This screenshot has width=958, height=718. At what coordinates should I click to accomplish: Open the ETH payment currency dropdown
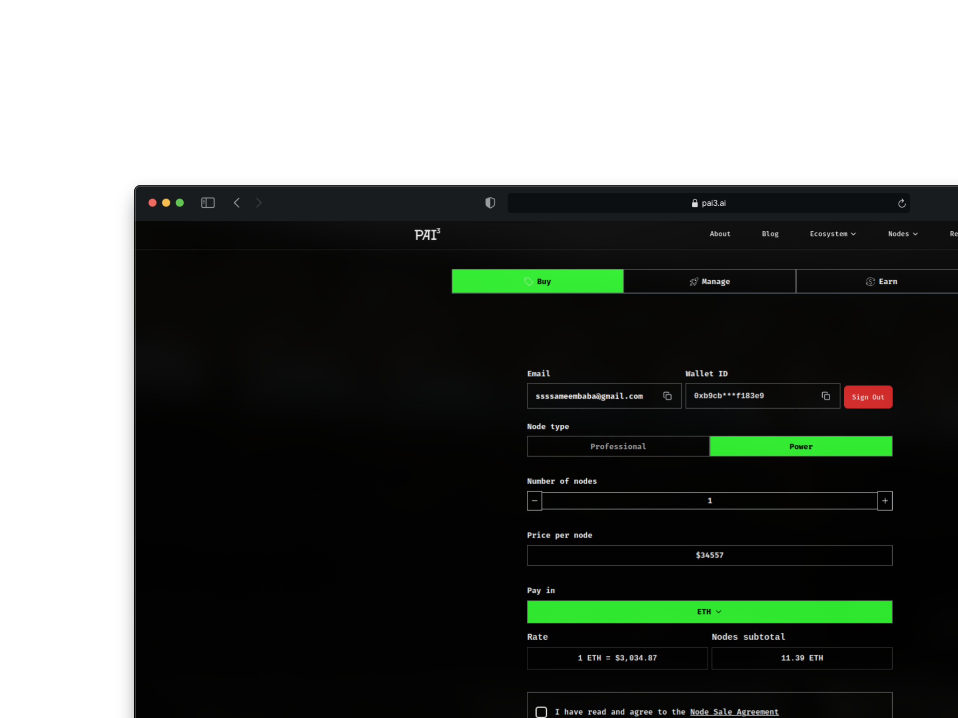pos(709,612)
